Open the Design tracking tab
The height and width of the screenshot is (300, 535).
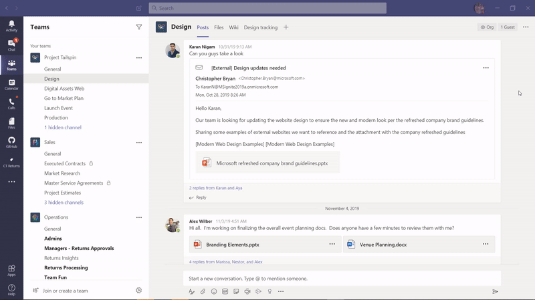click(260, 27)
